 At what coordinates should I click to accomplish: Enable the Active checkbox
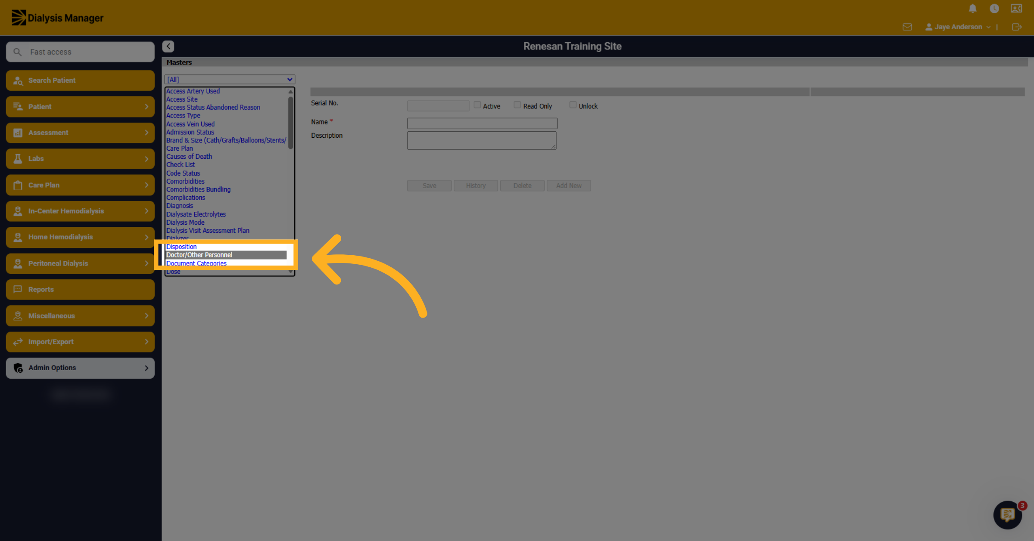[x=477, y=105]
